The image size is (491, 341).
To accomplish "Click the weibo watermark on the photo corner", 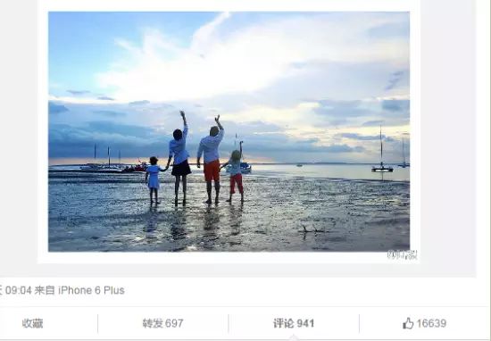I will tap(402, 255).
